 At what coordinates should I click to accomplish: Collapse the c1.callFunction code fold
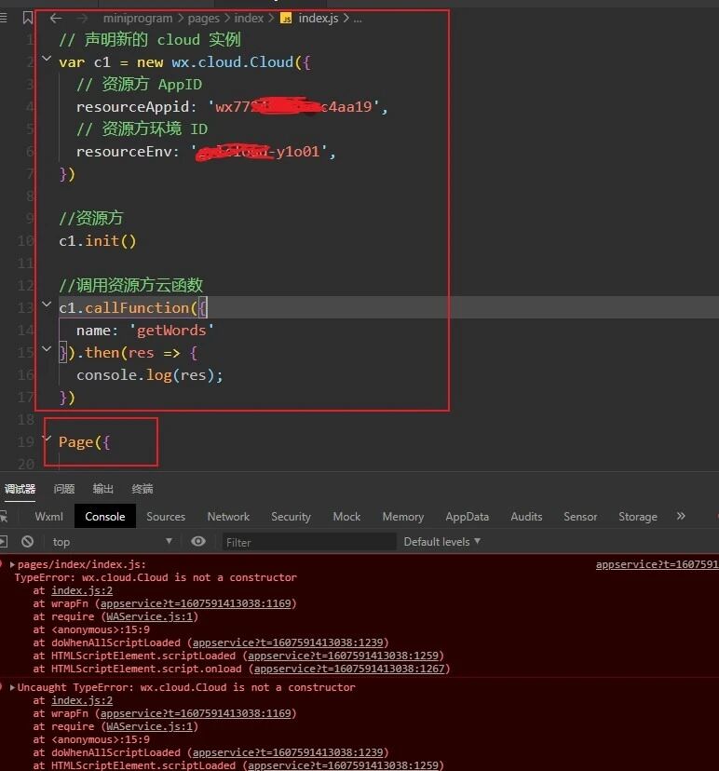coord(47,304)
